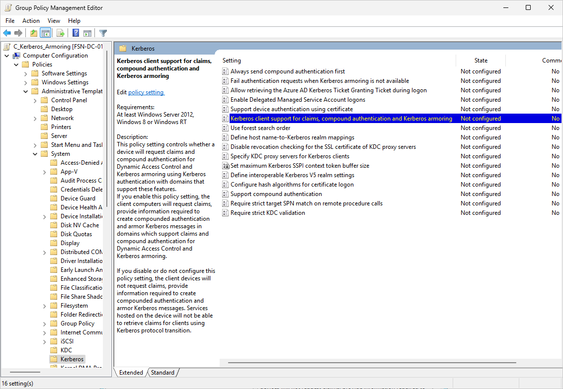
Task: Expand the iSCSI tree node
Action: (44, 341)
